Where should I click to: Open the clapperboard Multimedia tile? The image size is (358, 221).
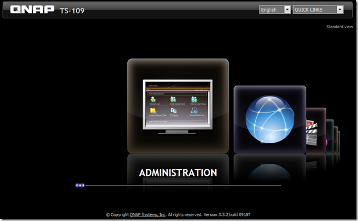click(x=316, y=130)
